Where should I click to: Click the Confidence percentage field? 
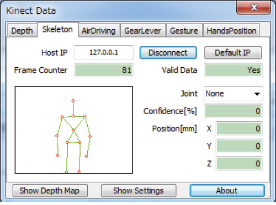click(x=233, y=111)
